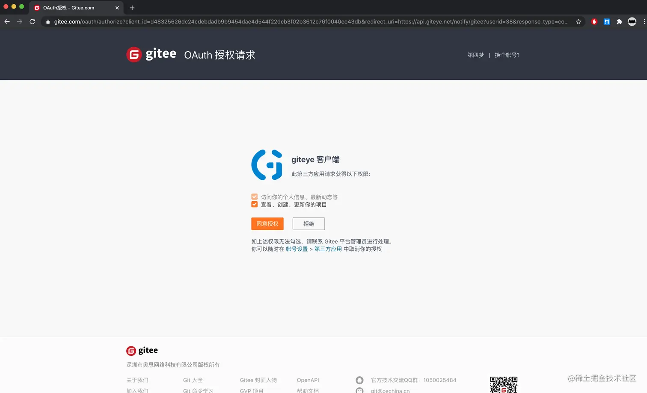Open a new tab with the plus button

coord(132,8)
